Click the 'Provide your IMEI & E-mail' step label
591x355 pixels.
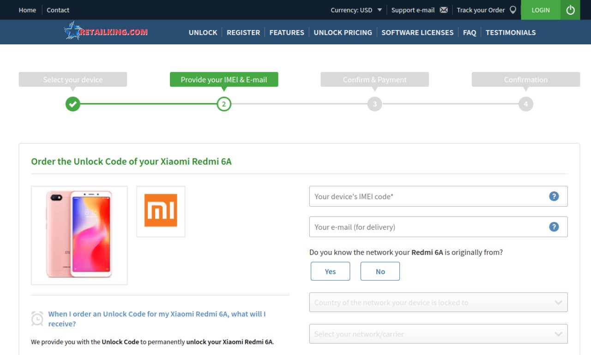tap(224, 80)
